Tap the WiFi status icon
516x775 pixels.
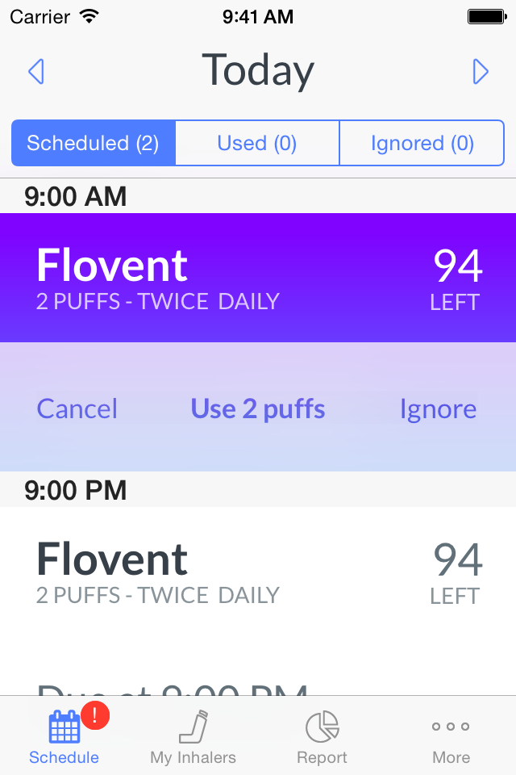point(89,16)
